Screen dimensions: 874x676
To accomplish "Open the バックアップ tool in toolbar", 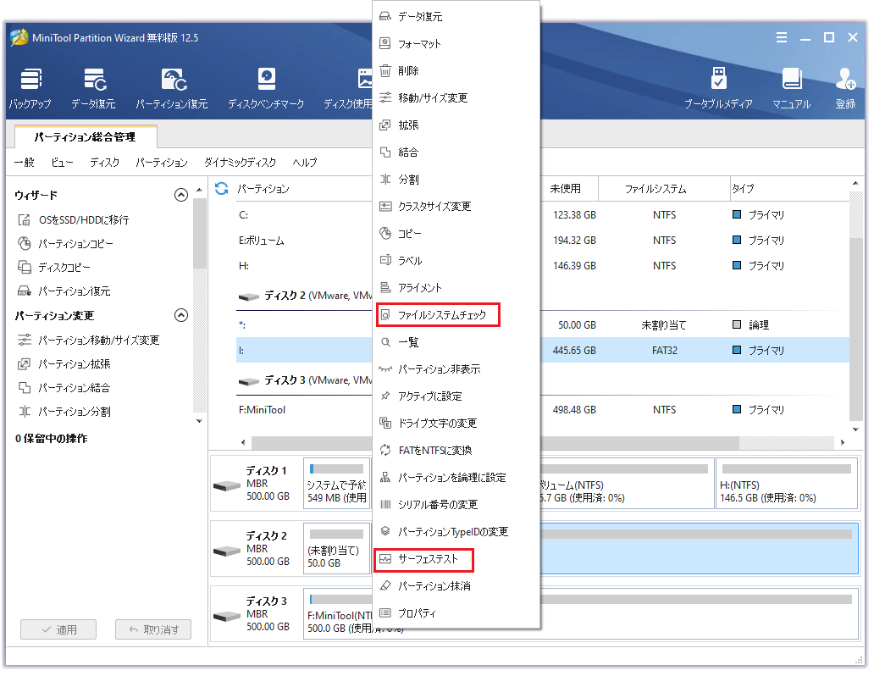I will pos(30,88).
